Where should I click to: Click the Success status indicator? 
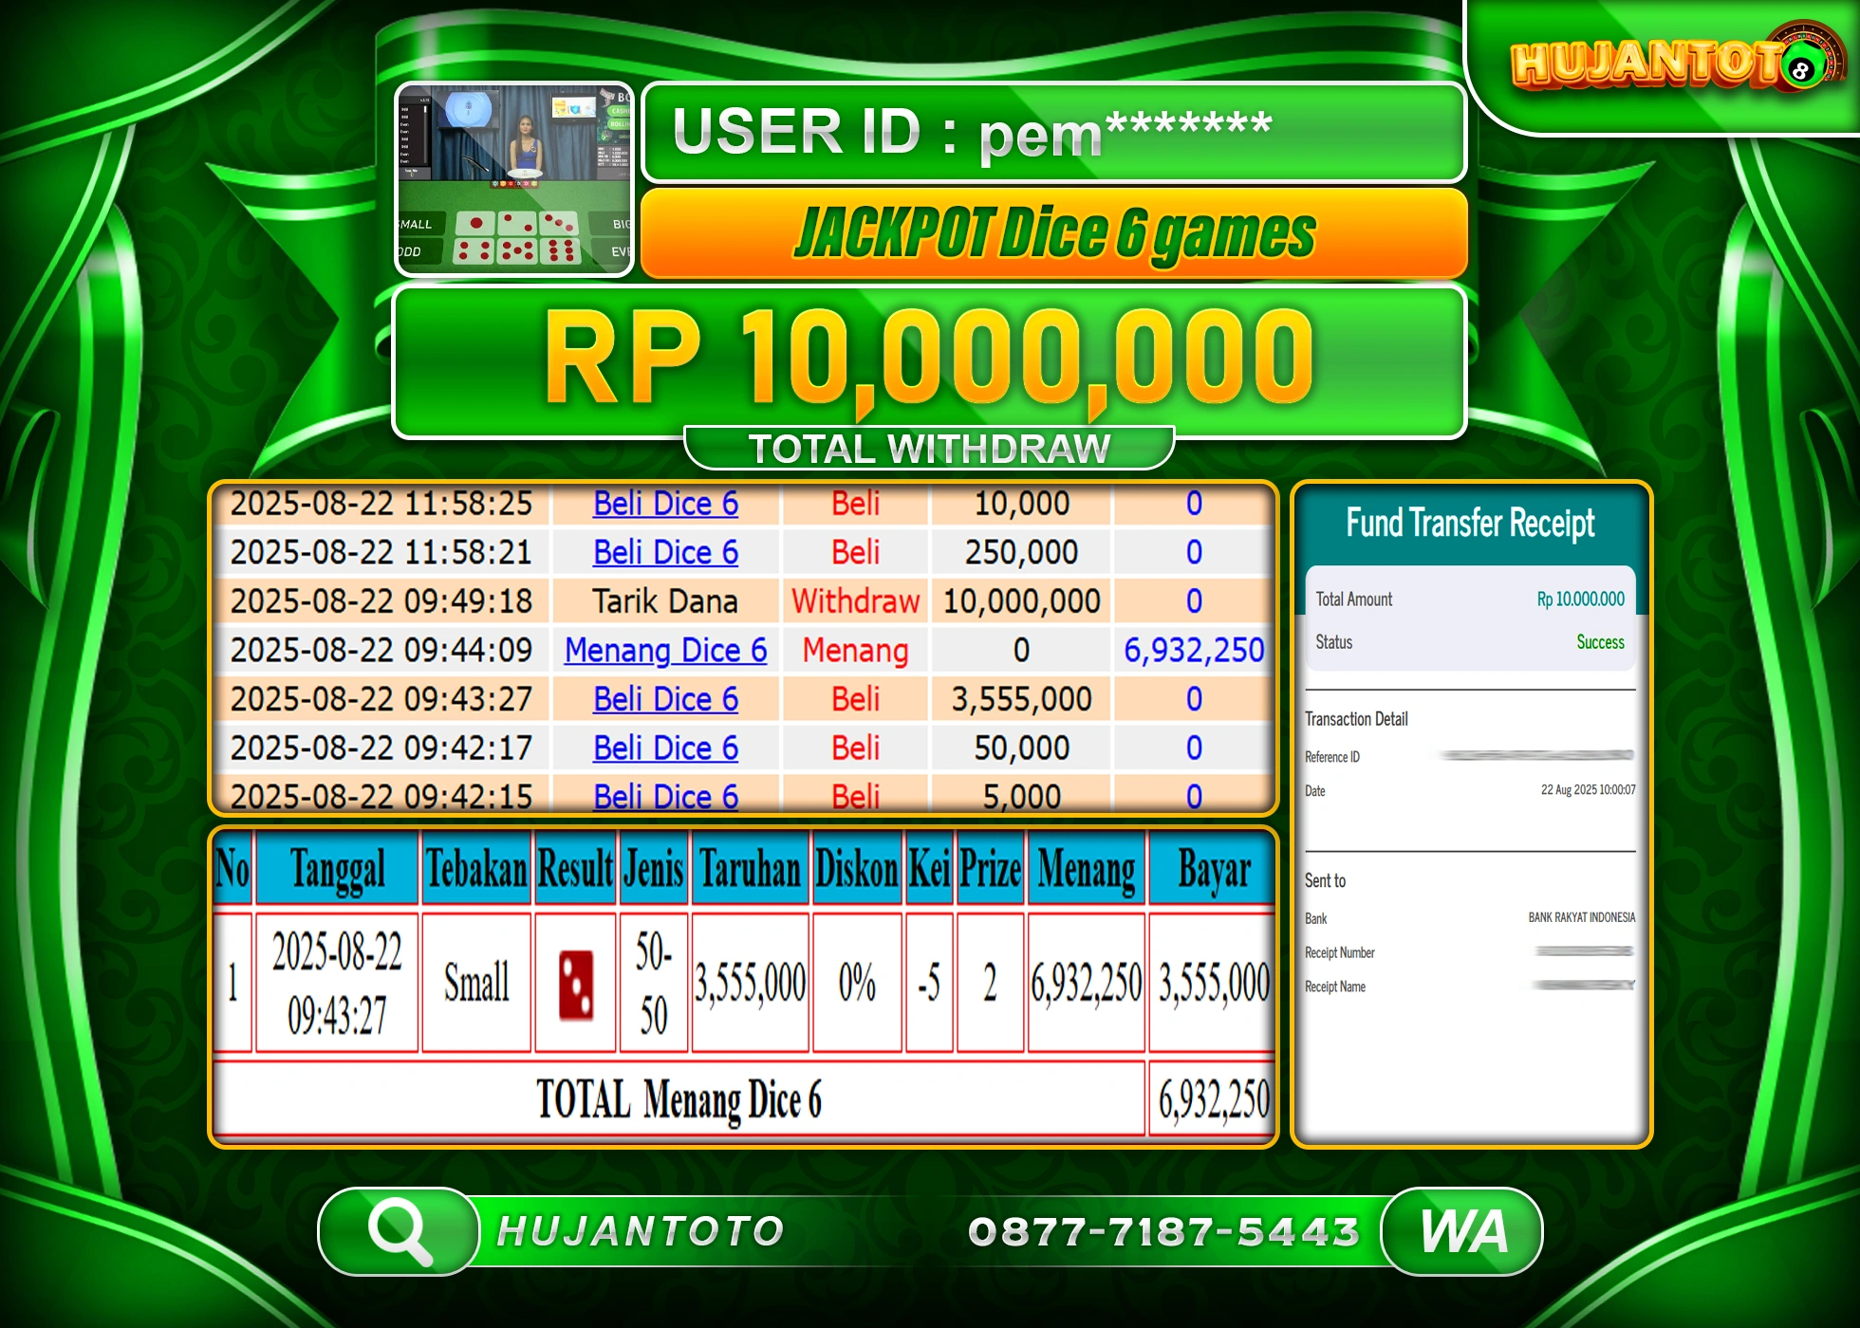point(1600,642)
